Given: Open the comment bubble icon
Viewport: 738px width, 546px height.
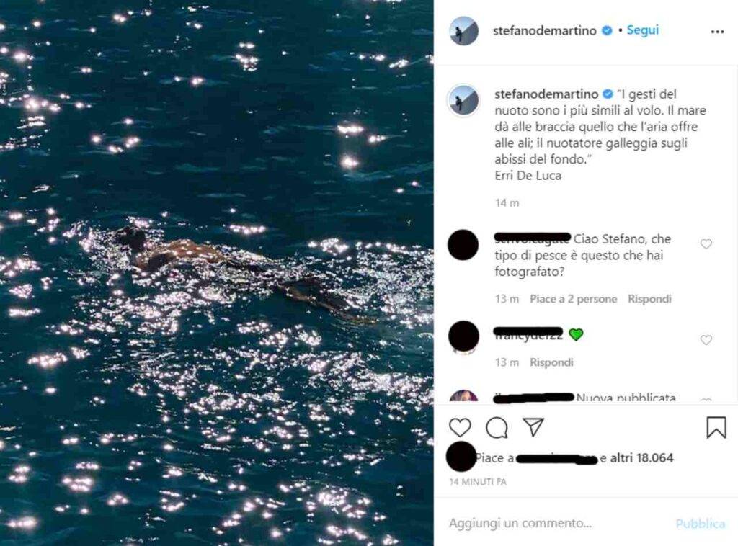Looking at the screenshot, I should tap(497, 427).
